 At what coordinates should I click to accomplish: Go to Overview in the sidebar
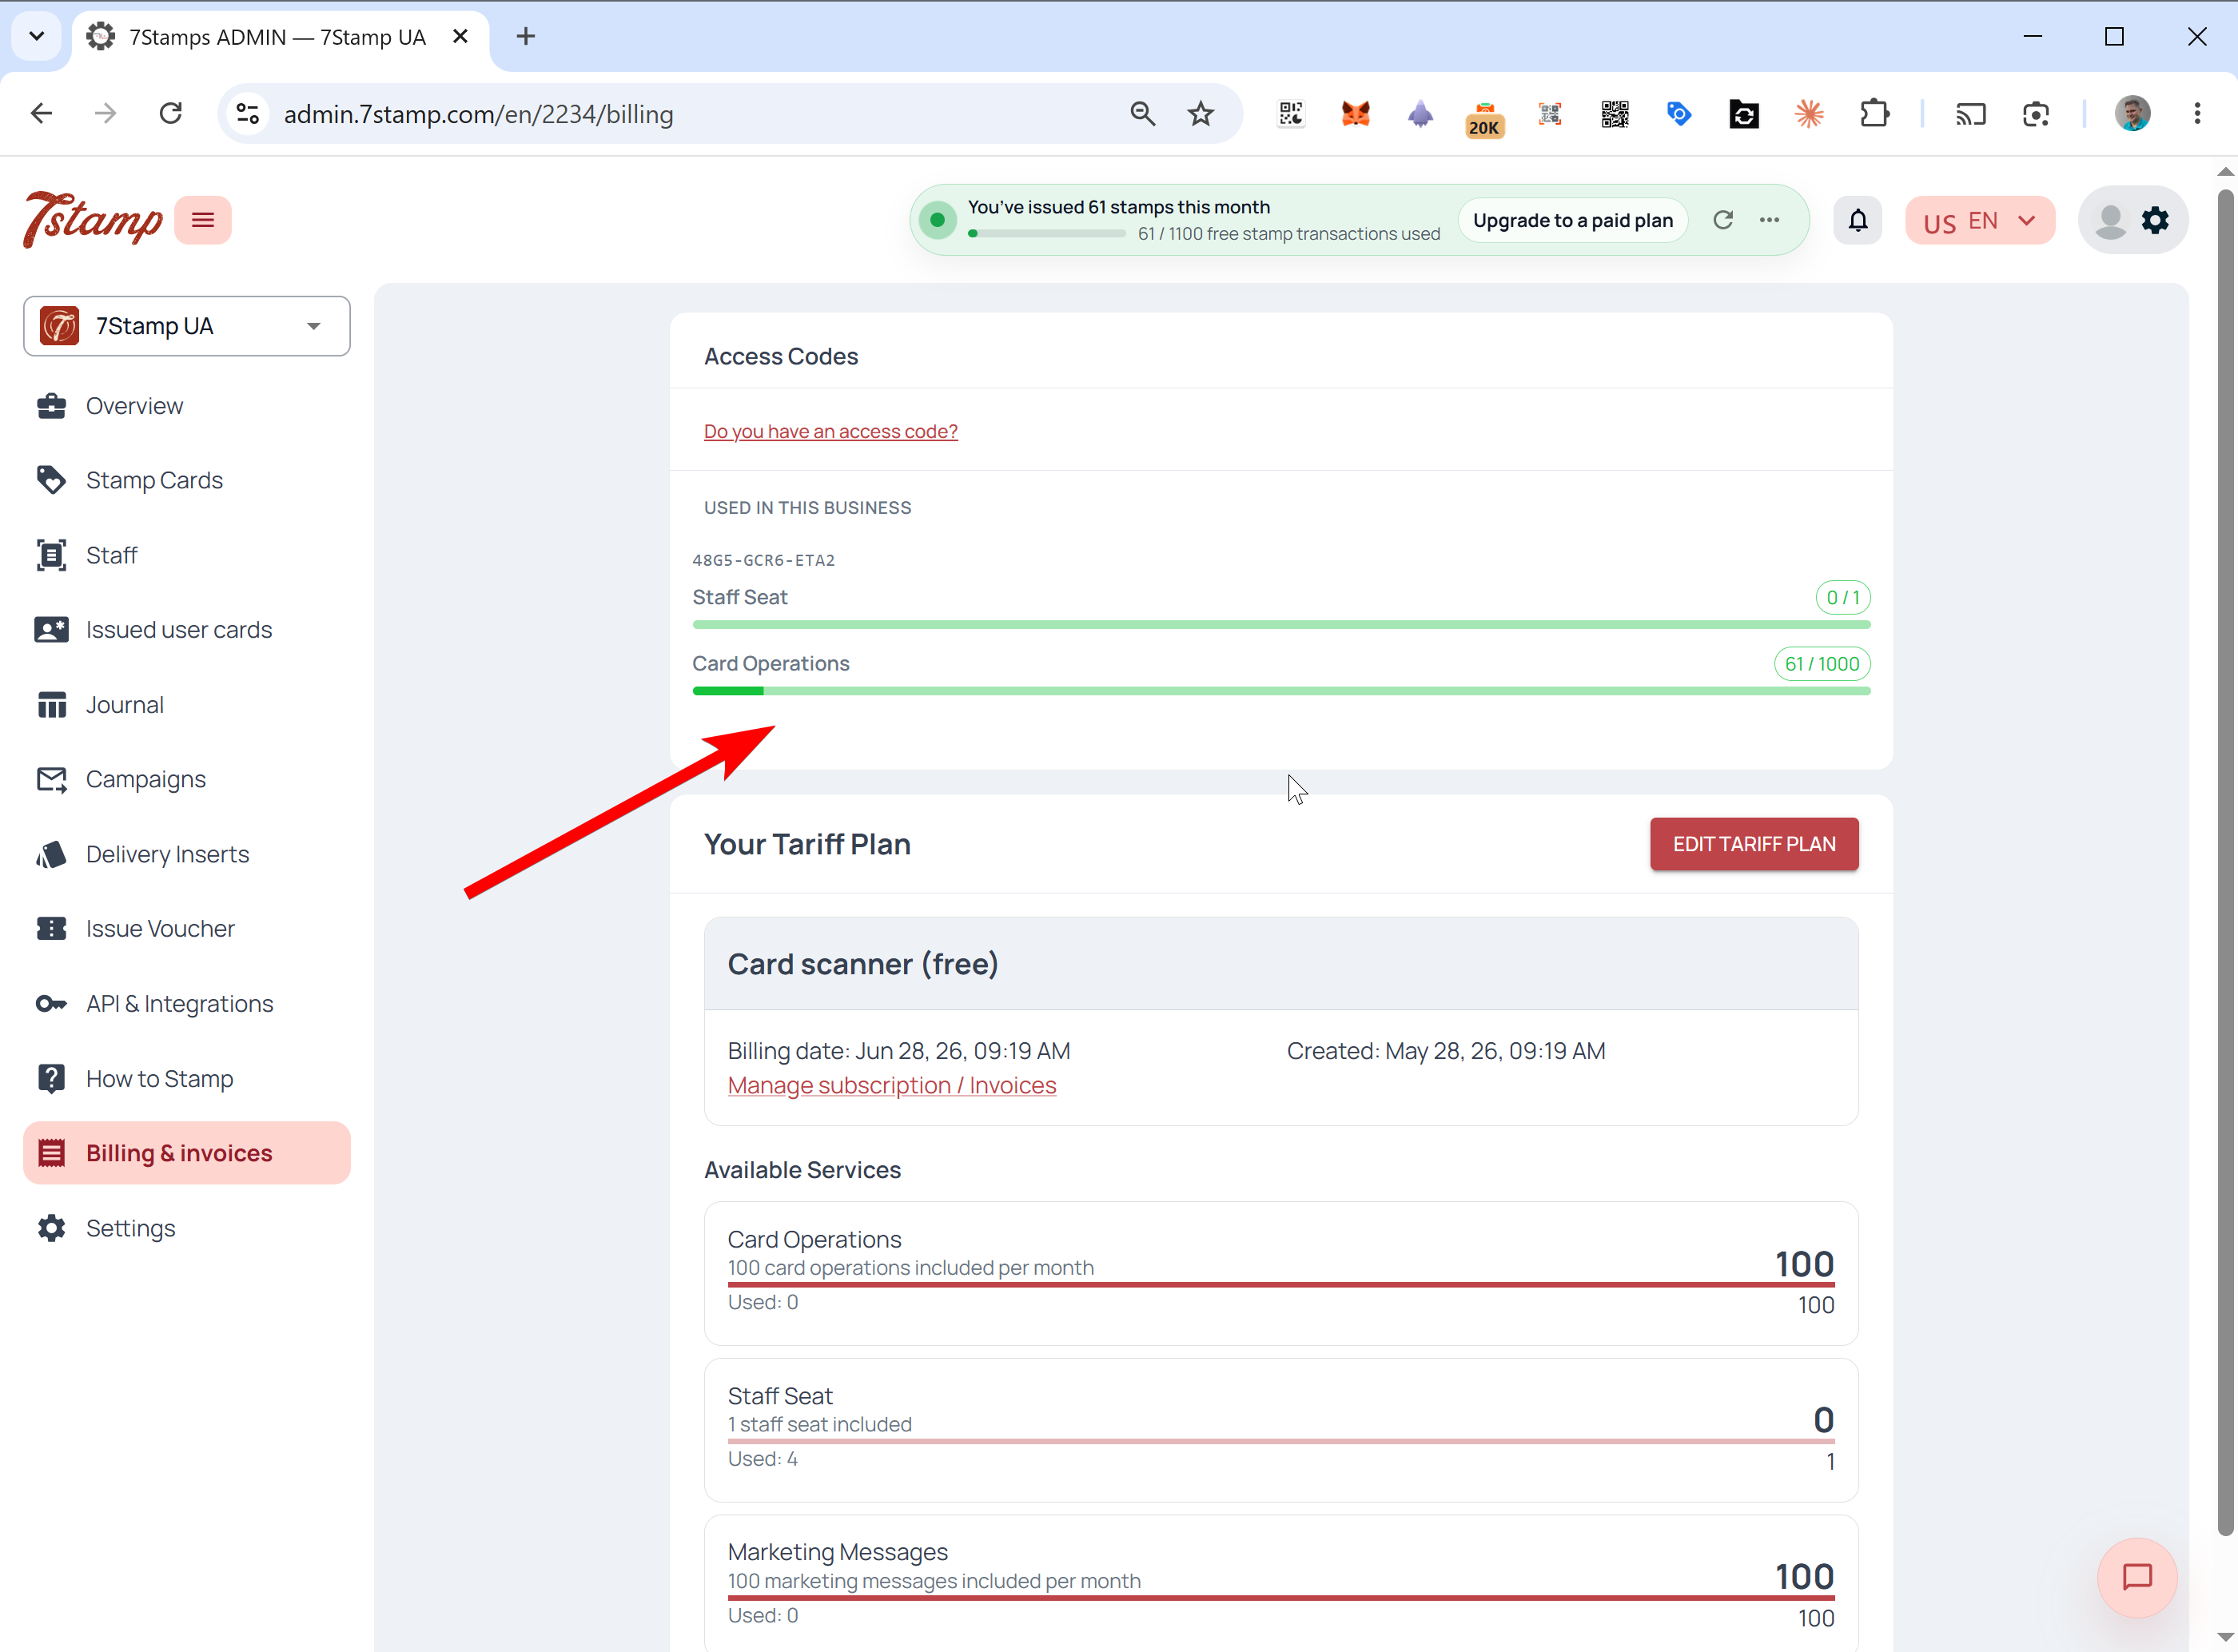(x=187, y=406)
